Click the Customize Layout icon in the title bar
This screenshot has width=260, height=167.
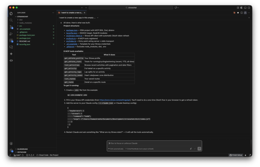(238, 8)
